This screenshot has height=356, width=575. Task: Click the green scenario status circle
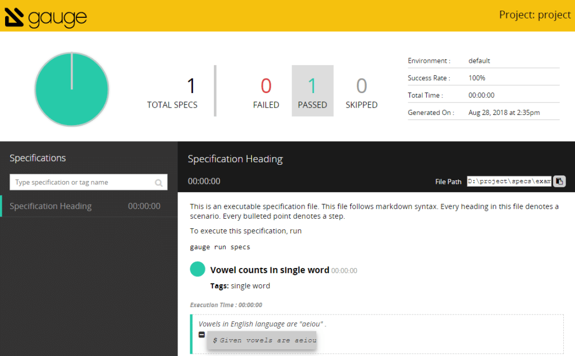click(x=198, y=269)
